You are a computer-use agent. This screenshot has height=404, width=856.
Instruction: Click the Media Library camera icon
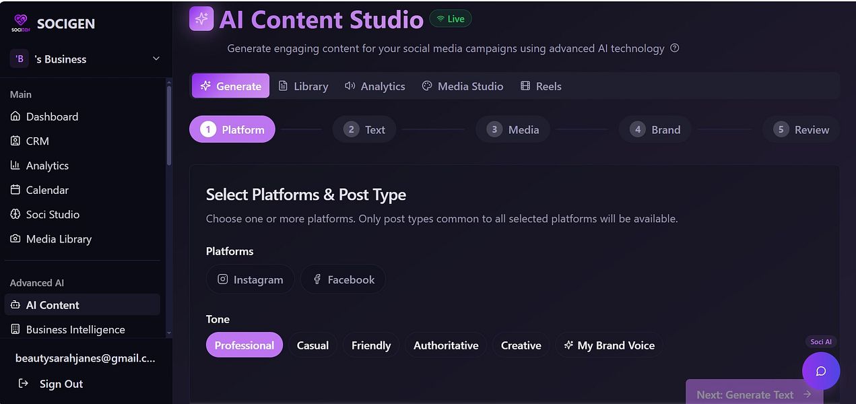tap(15, 238)
